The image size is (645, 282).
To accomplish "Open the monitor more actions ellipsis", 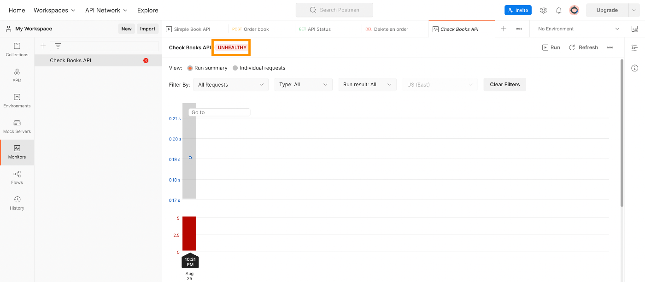I will 610,47.
